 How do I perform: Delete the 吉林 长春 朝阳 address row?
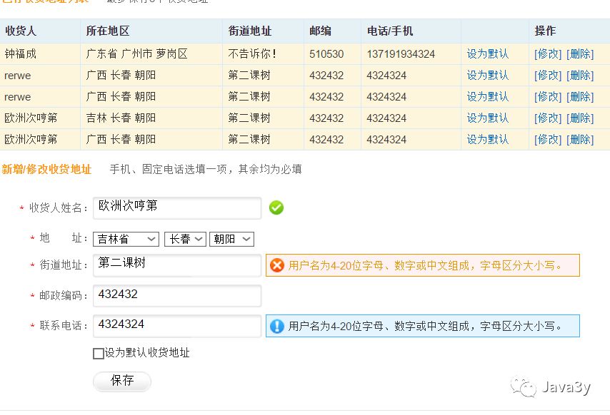click(580, 118)
